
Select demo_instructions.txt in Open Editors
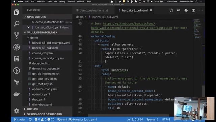click(x=48, y=22)
